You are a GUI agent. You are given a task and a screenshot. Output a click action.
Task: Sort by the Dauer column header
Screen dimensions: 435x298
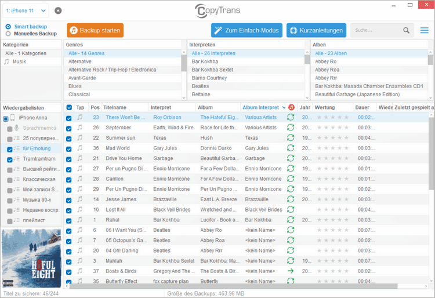[362, 108]
